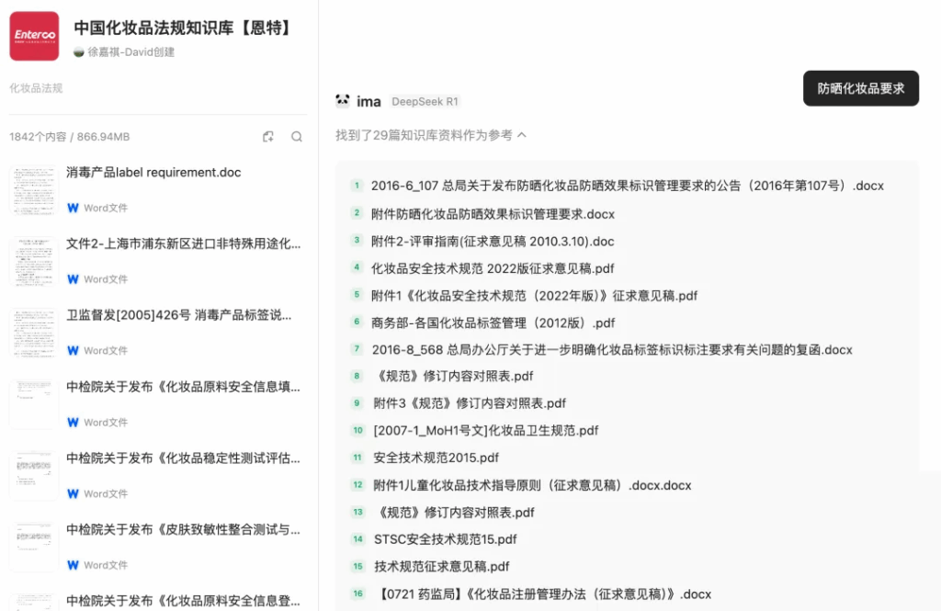Click the 防晒化妆品要求 message bubble
Image resolution: width=941 pixels, height=611 pixels.
point(860,88)
